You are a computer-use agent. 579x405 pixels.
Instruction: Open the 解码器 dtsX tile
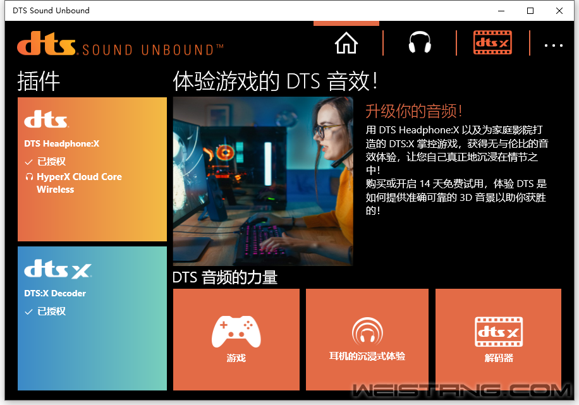tap(499, 339)
